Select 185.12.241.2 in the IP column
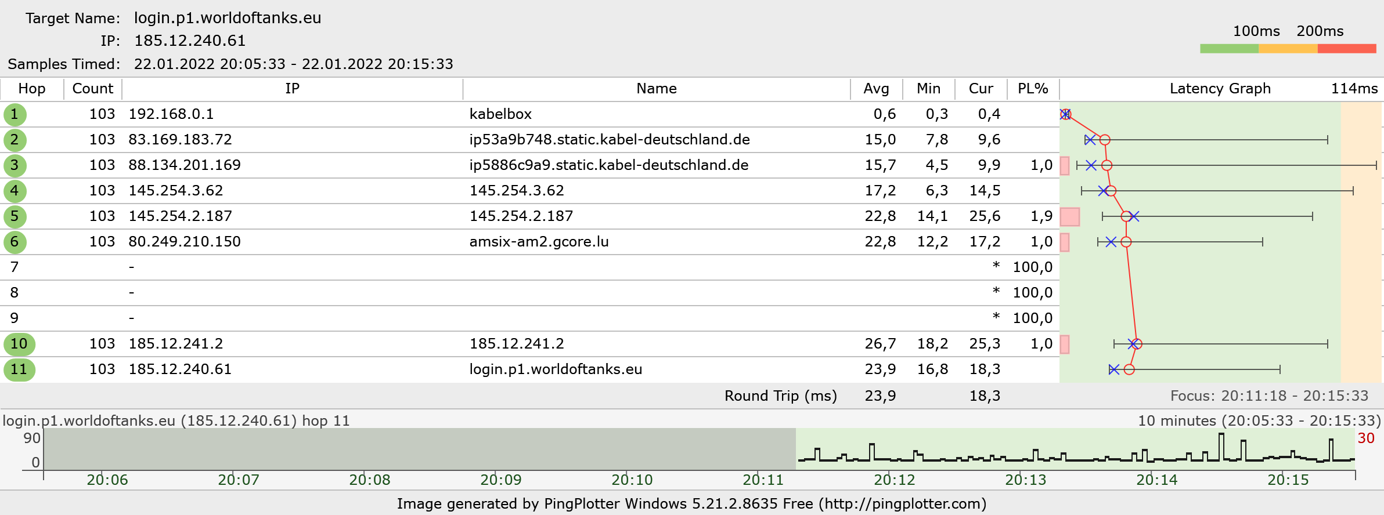This screenshot has width=1384, height=515. [x=176, y=344]
